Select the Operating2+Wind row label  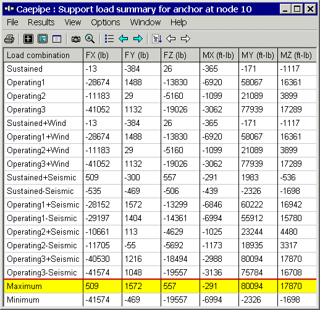(38, 150)
